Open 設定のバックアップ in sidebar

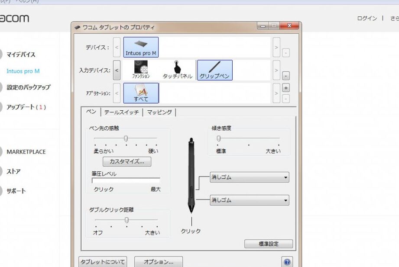[x=29, y=87]
